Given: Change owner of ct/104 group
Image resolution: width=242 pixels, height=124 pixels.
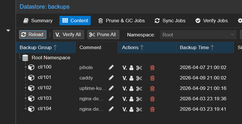Looking at the screenshot, I should [x=131, y=110].
